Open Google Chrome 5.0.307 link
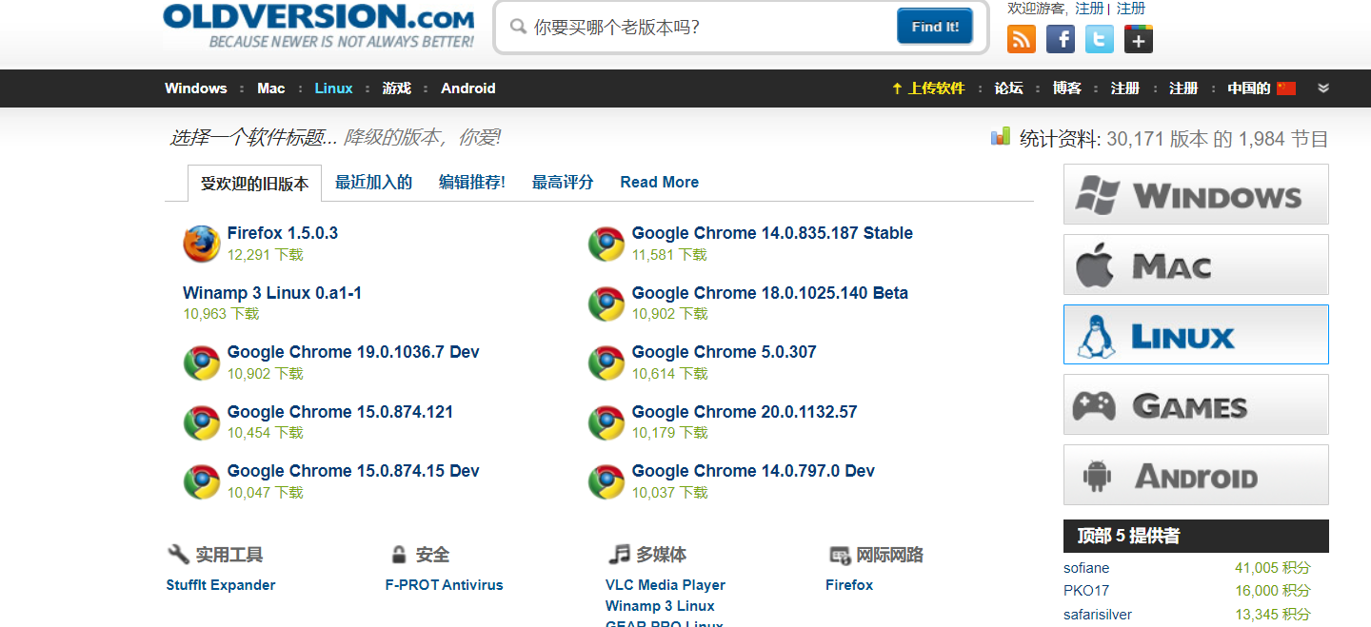The width and height of the screenshot is (1371, 627). (x=725, y=352)
